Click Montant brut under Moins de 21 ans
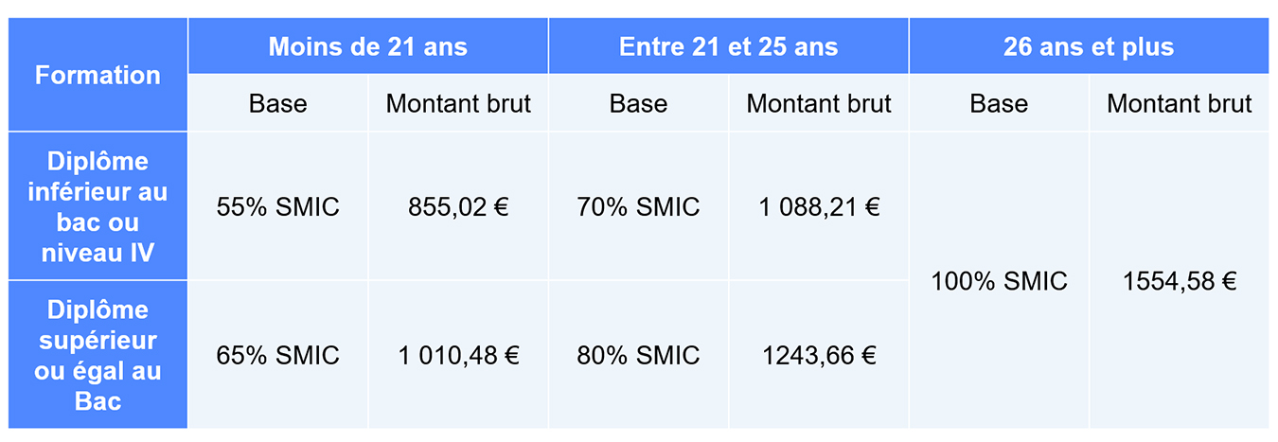Screen dimensions: 1278x442 coord(458,103)
